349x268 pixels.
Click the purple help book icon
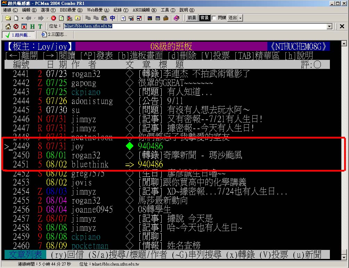177,18
